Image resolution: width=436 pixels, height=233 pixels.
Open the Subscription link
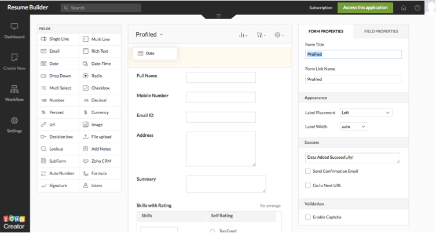pyautogui.click(x=321, y=8)
